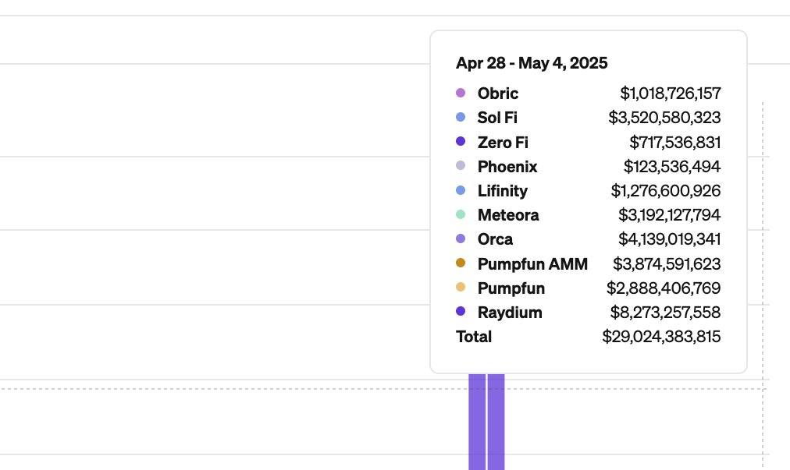Viewport: 790px width, 470px height.
Task: Click the Sol Fi blue legend dot
Action: (461, 117)
